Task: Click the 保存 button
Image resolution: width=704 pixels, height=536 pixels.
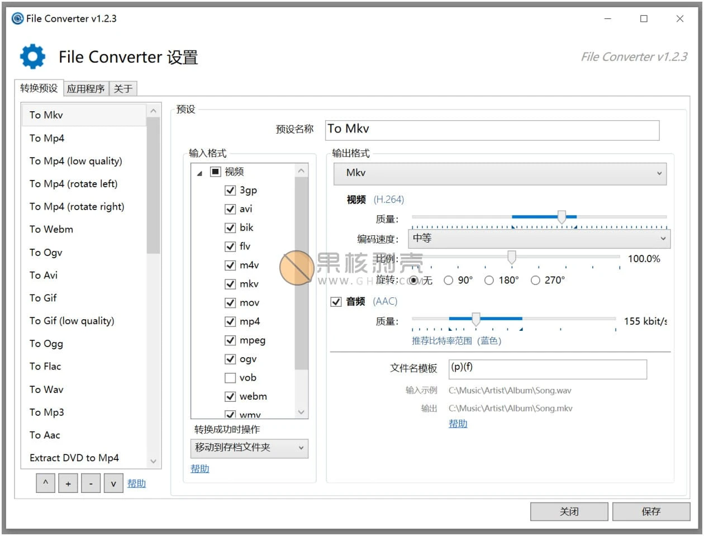Action: pos(652,511)
